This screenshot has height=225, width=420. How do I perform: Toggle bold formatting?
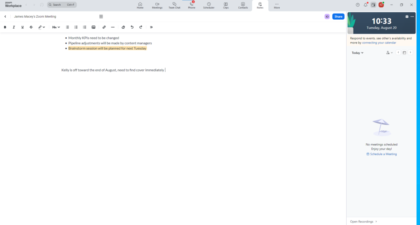click(x=5, y=27)
